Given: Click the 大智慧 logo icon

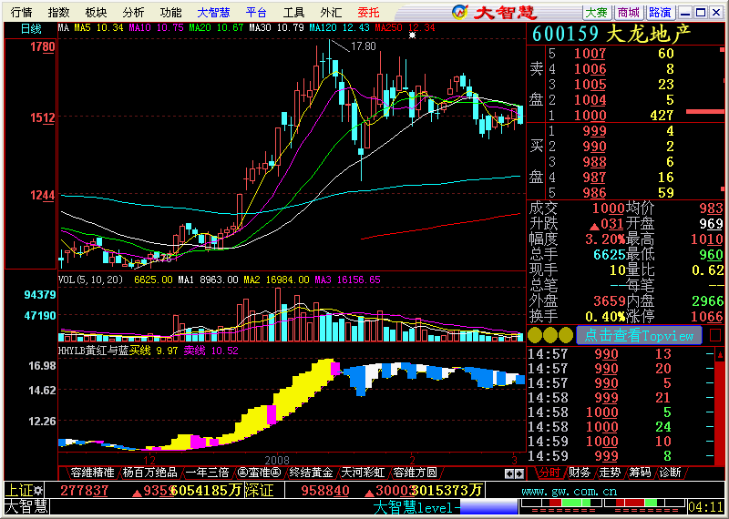Looking at the screenshot, I should pyautogui.click(x=460, y=12).
